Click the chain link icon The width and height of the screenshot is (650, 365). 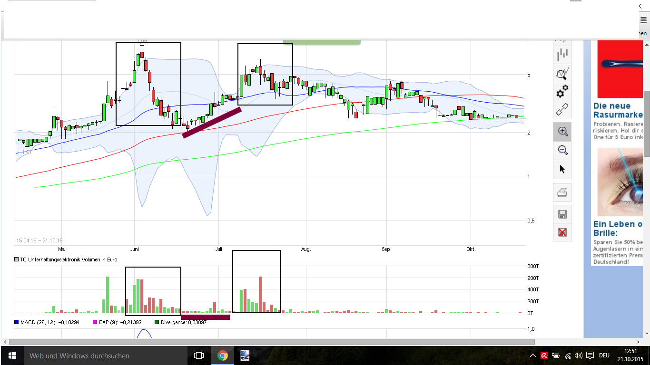(x=562, y=110)
